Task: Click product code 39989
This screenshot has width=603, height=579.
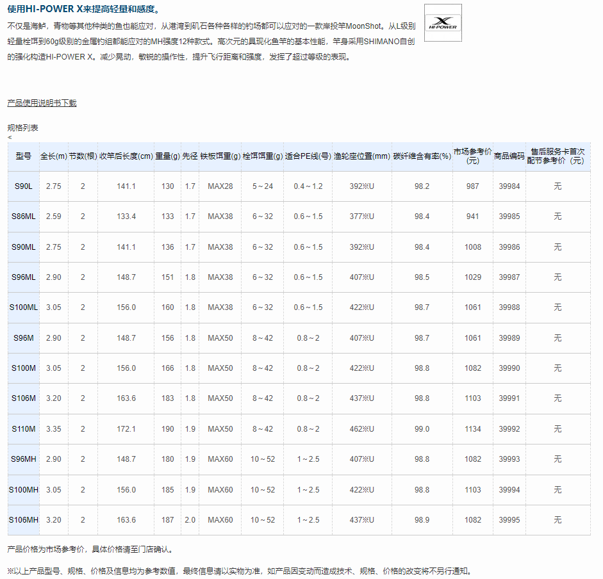Action: click(x=509, y=338)
